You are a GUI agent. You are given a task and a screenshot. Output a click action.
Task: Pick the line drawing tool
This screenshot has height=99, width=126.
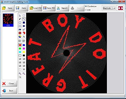tap(24, 19)
